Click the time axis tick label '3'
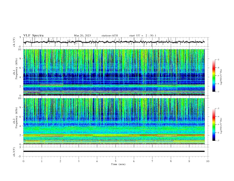Screen dimensions: 234x181 79,161
